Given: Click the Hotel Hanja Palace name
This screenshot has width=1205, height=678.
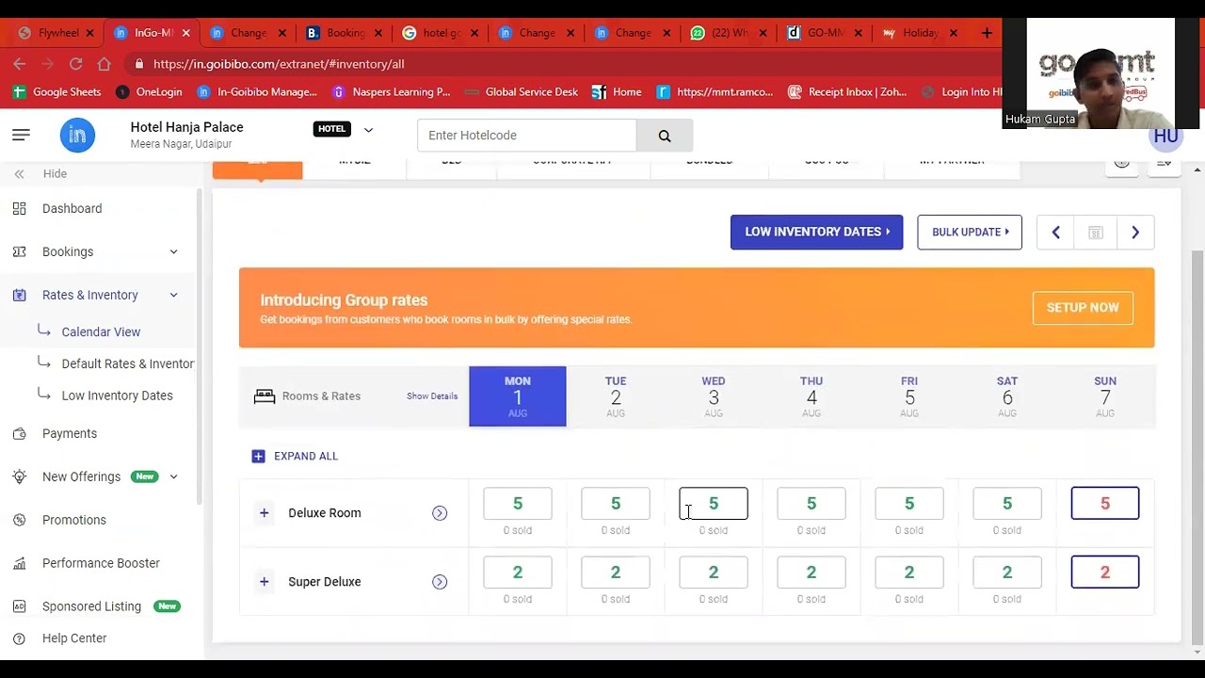Looking at the screenshot, I should click(186, 127).
